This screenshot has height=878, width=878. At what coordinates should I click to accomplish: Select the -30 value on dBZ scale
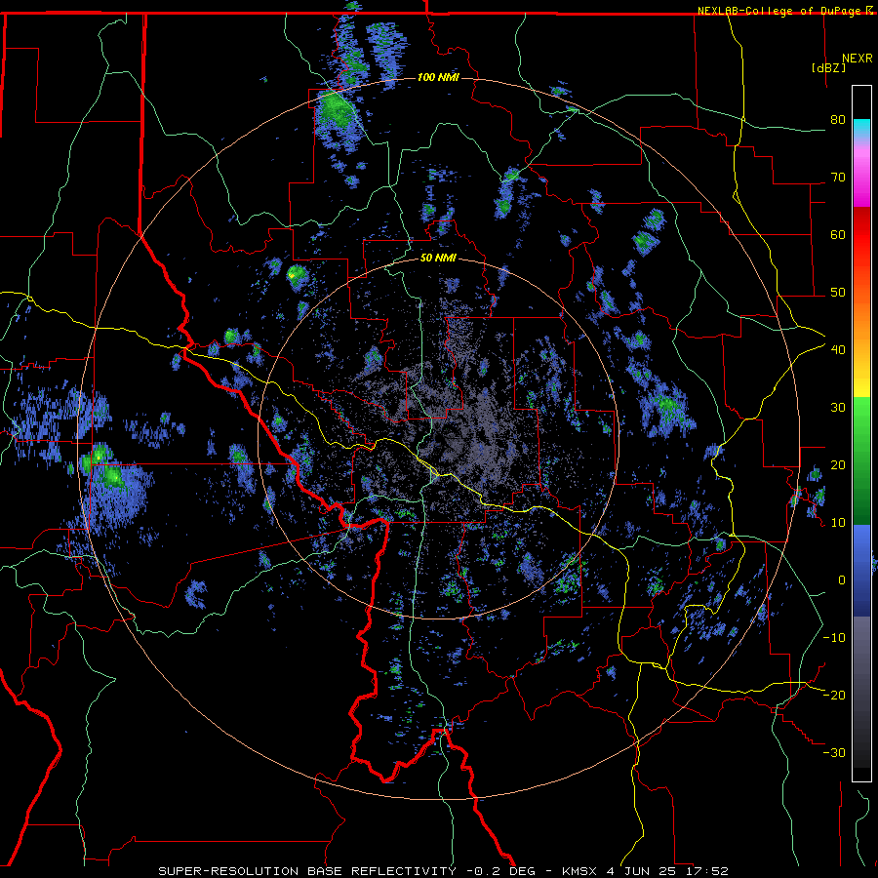pyautogui.click(x=834, y=753)
